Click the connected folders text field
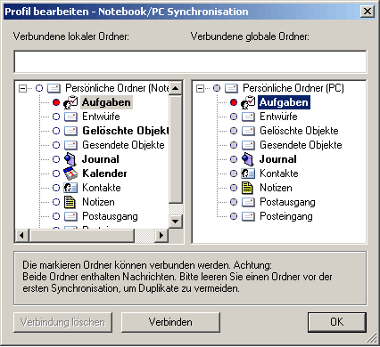 click(190, 61)
